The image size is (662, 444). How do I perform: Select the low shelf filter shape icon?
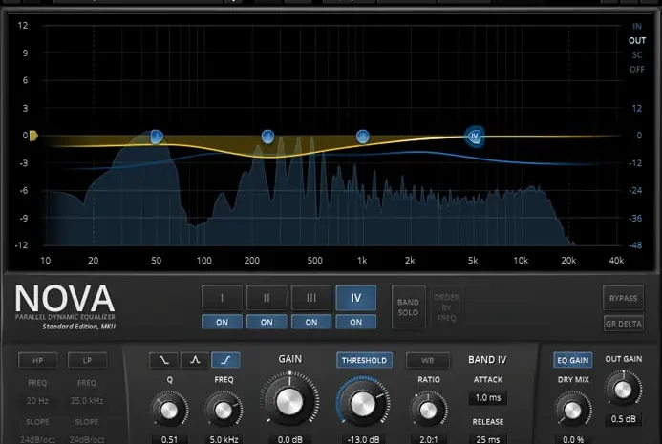coord(163,360)
